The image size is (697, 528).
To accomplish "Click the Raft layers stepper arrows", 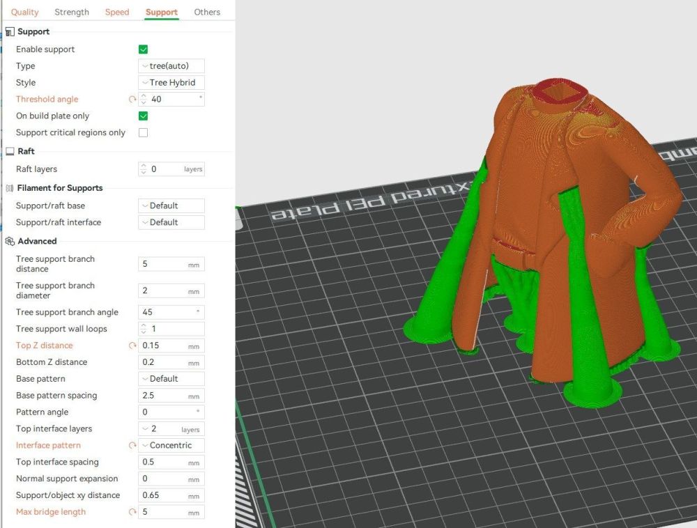I will (x=143, y=169).
